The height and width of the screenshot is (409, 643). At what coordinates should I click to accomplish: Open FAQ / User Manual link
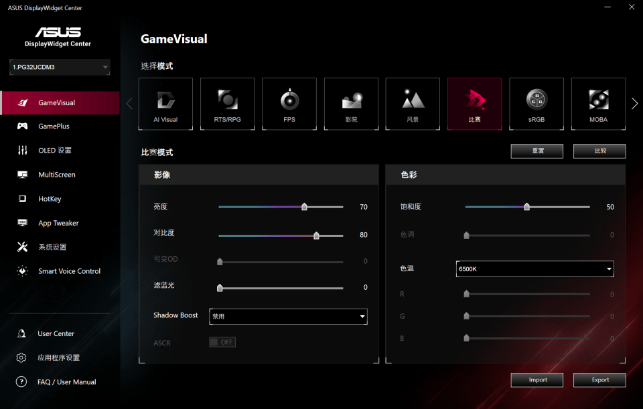[x=66, y=382]
